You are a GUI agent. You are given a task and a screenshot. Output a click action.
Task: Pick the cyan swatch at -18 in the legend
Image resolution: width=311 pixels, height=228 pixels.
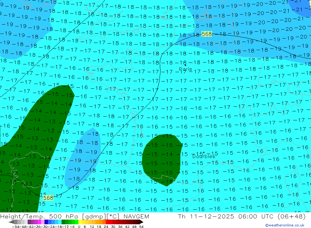coord(60,222)
